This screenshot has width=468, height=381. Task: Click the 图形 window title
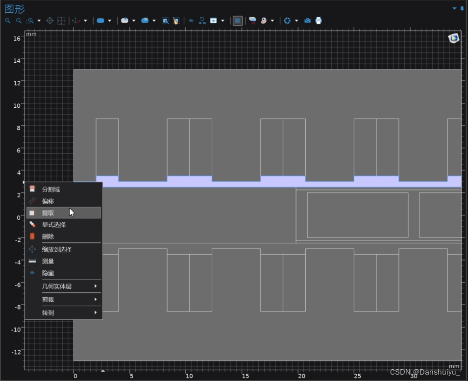click(x=14, y=9)
